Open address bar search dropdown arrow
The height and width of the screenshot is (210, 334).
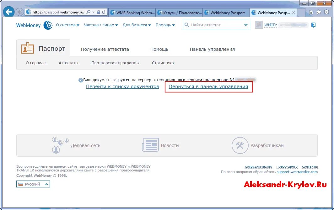coord(93,12)
